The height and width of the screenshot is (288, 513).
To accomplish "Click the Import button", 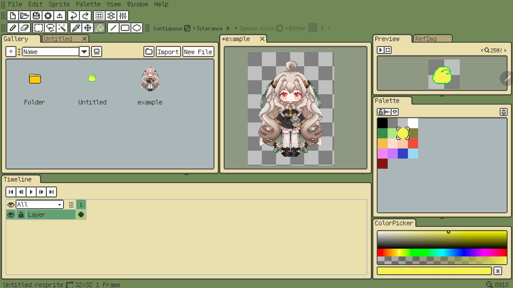I will (168, 52).
